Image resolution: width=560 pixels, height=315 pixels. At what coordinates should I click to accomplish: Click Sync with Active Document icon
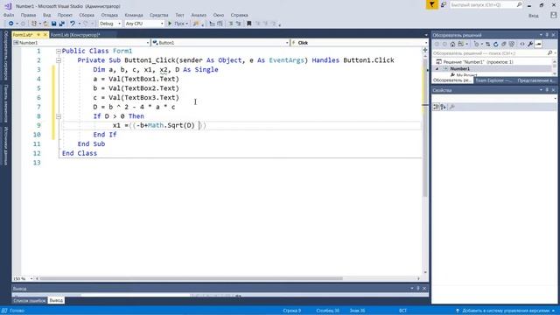[x=488, y=45]
